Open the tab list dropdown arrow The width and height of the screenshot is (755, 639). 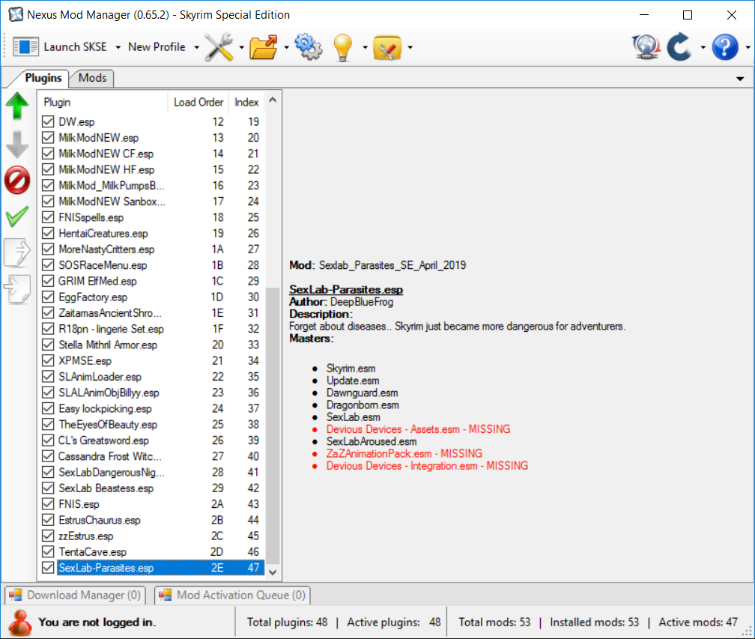pos(740,79)
